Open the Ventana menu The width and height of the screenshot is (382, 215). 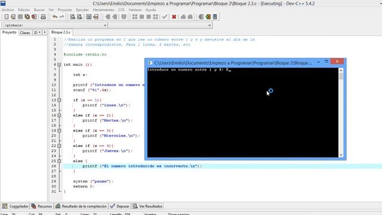click(135, 10)
